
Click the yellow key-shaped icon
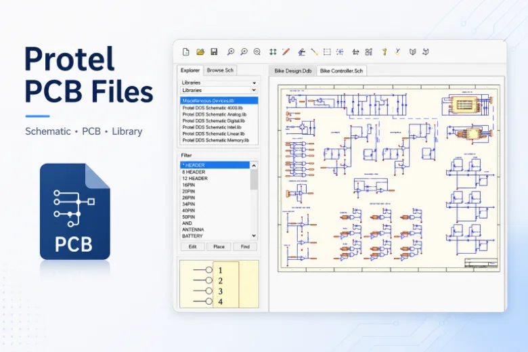[x=384, y=52]
